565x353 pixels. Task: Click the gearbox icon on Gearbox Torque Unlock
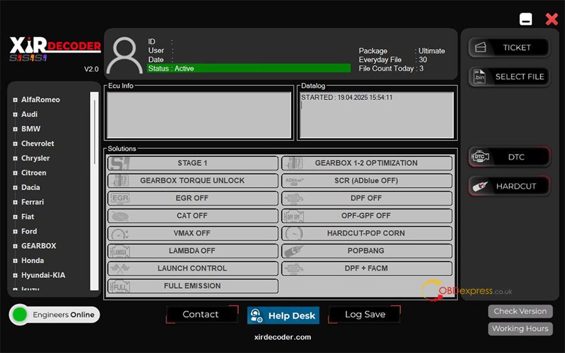(120, 181)
